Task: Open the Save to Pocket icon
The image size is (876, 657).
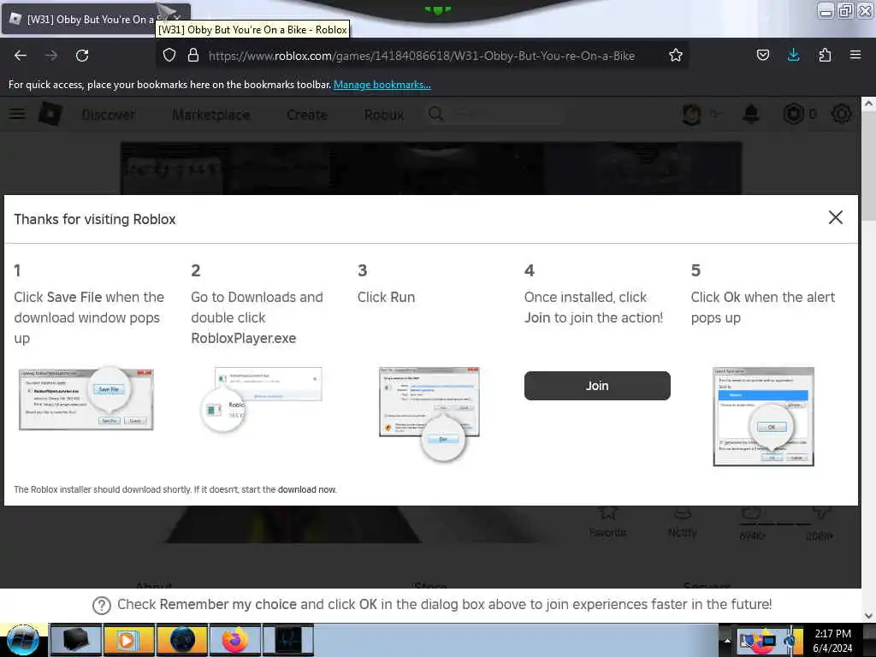Action: [x=762, y=56]
